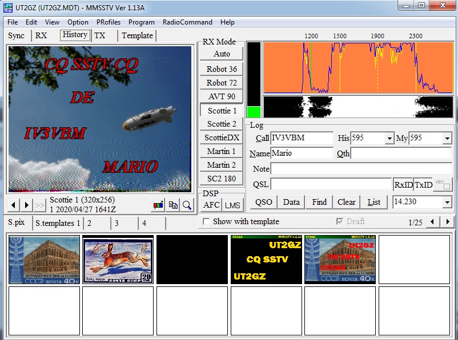The image size is (458, 340).
Task: Select the Robot 36 RX mode
Action: (222, 69)
